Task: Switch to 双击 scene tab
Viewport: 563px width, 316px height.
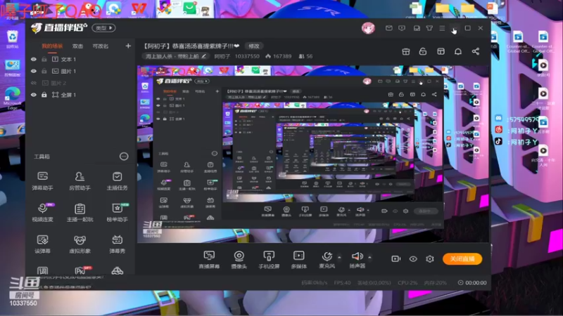Action: coord(77,46)
